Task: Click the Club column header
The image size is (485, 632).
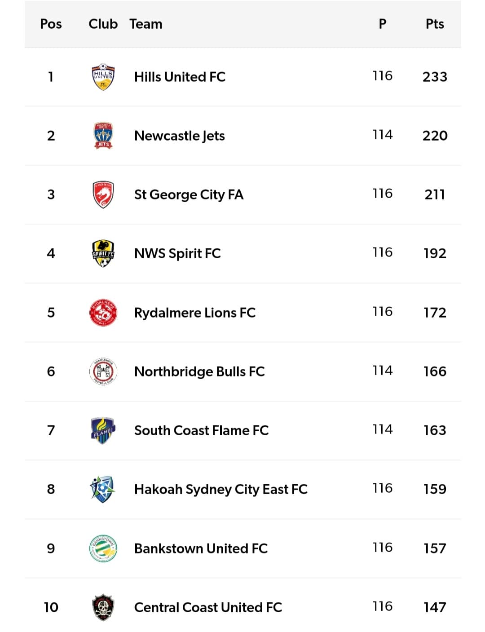Action: pyautogui.click(x=103, y=24)
